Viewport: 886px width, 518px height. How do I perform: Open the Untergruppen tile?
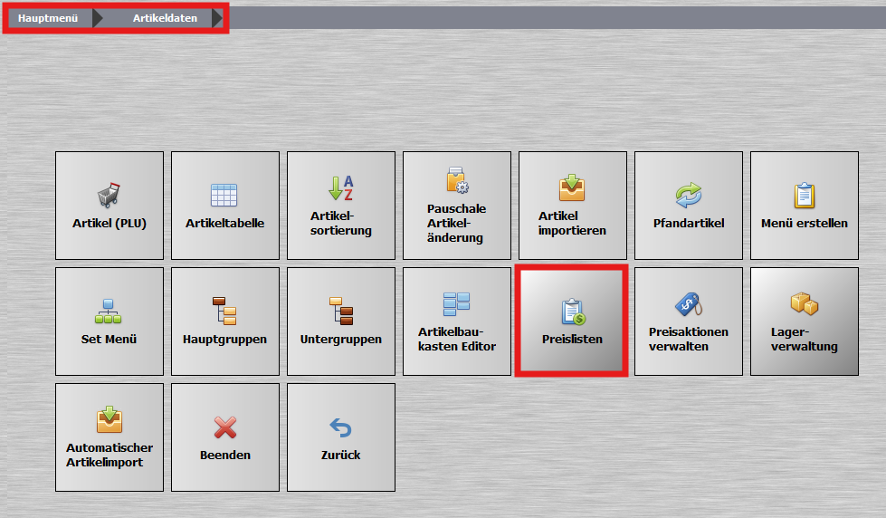[x=340, y=321]
